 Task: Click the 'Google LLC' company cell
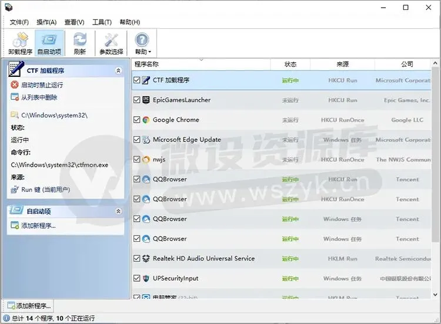[407, 120]
